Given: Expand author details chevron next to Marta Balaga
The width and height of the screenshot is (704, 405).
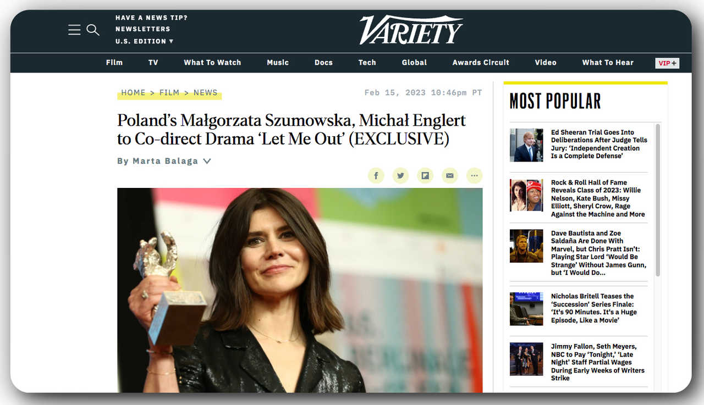Looking at the screenshot, I should (x=207, y=161).
